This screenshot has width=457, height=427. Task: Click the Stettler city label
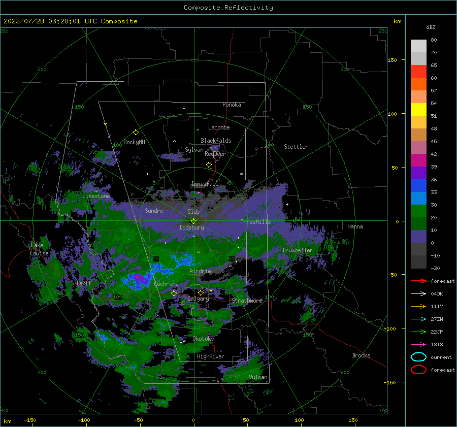[296, 147]
